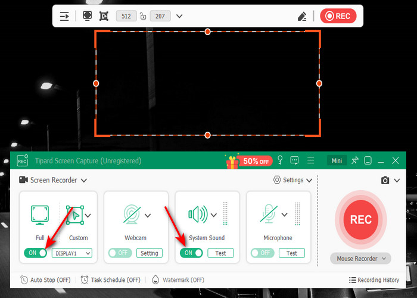This screenshot has height=298, width=417.
Task: Pin the window with the pin icon
Action: tap(355, 160)
